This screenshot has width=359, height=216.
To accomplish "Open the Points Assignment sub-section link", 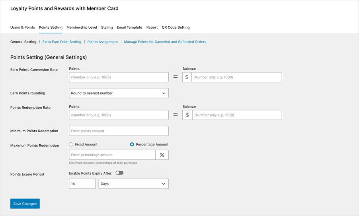I will point(103,42).
